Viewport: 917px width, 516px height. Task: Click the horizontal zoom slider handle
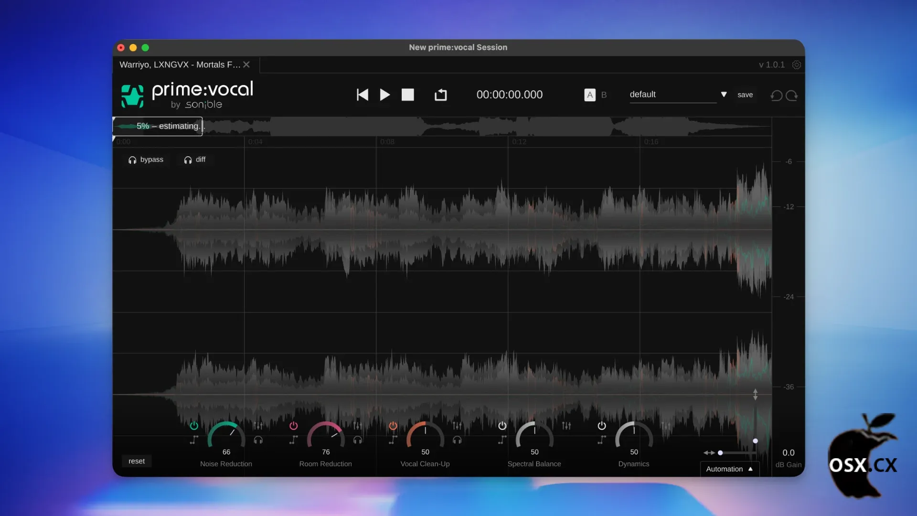pyautogui.click(x=720, y=452)
